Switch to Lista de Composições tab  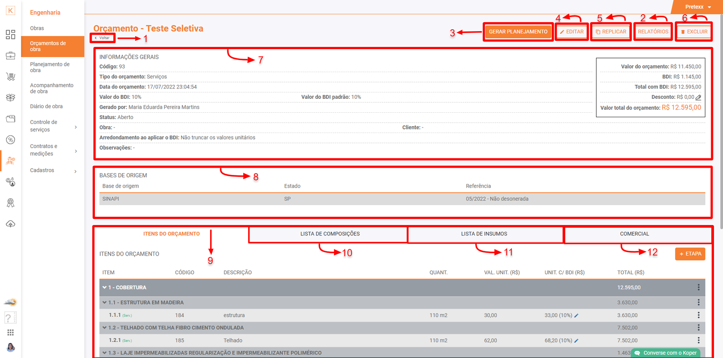330,234
